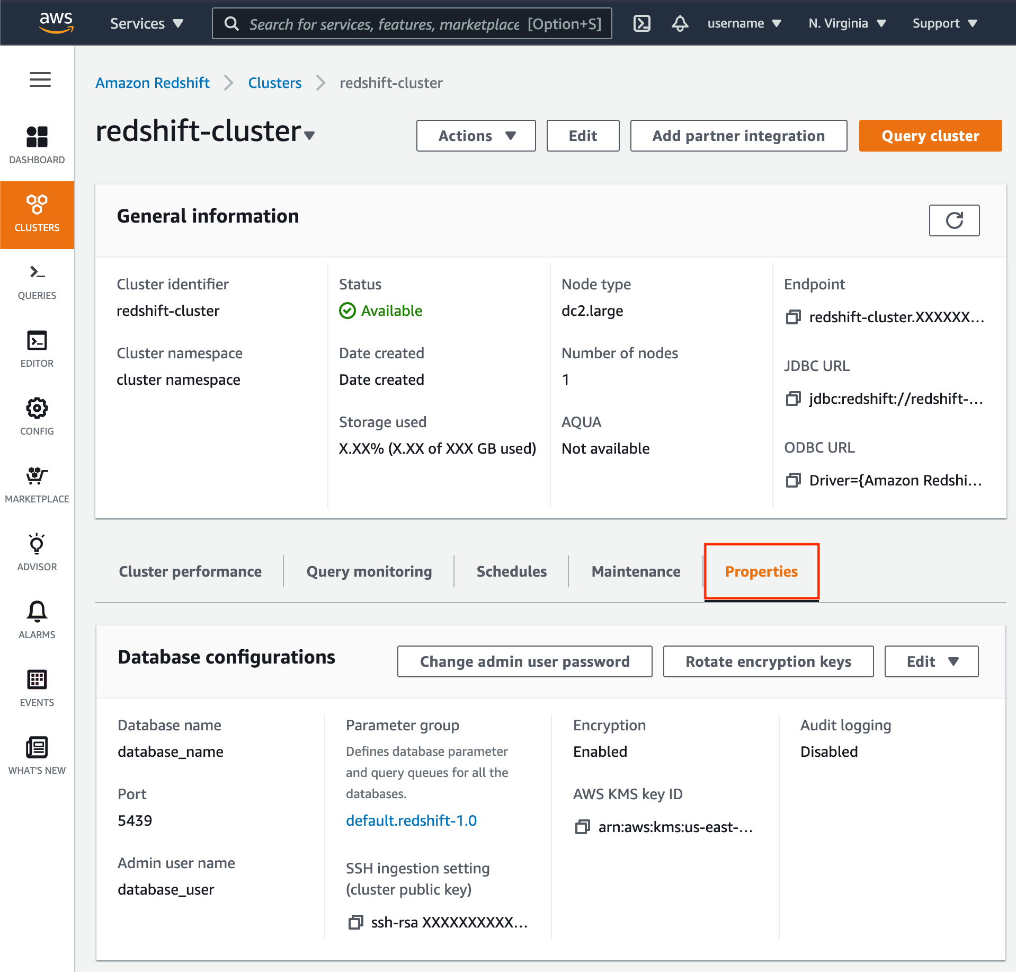Go to Queries in the sidebar
Image resolution: width=1016 pixels, height=972 pixels.
coord(37,281)
